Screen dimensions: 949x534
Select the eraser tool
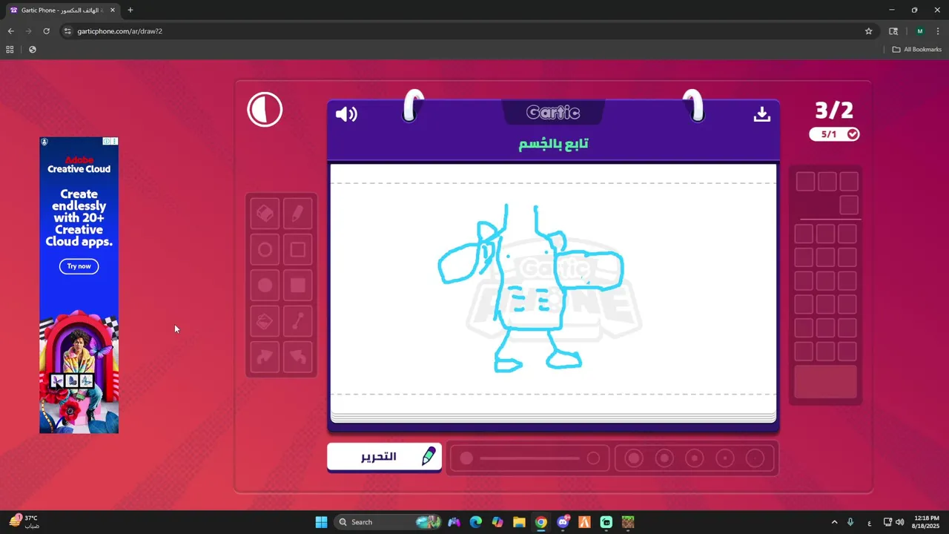[x=265, y=214]
